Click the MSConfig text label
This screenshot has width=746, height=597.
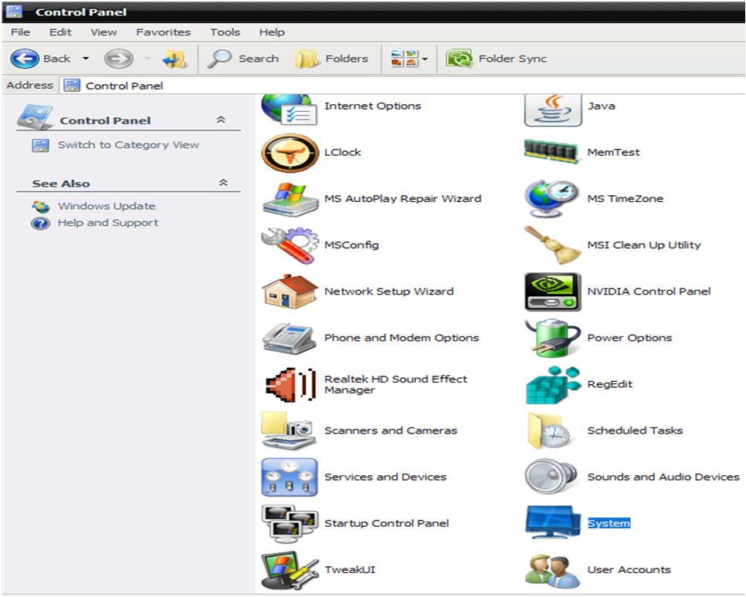pos(351,245)
